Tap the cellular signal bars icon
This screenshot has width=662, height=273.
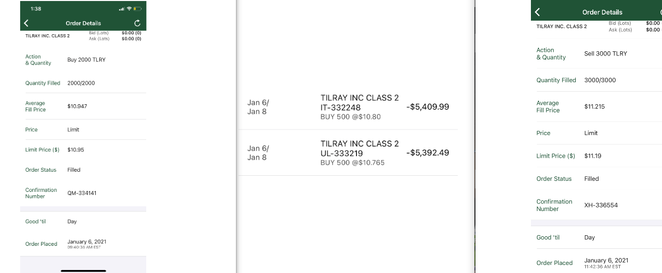122,9
